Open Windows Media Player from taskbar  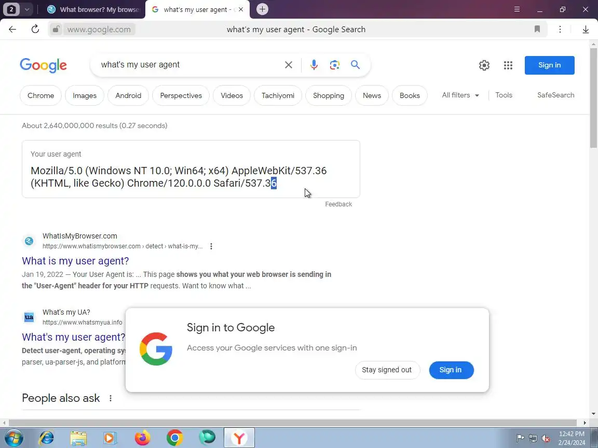(x=110, y=438)
